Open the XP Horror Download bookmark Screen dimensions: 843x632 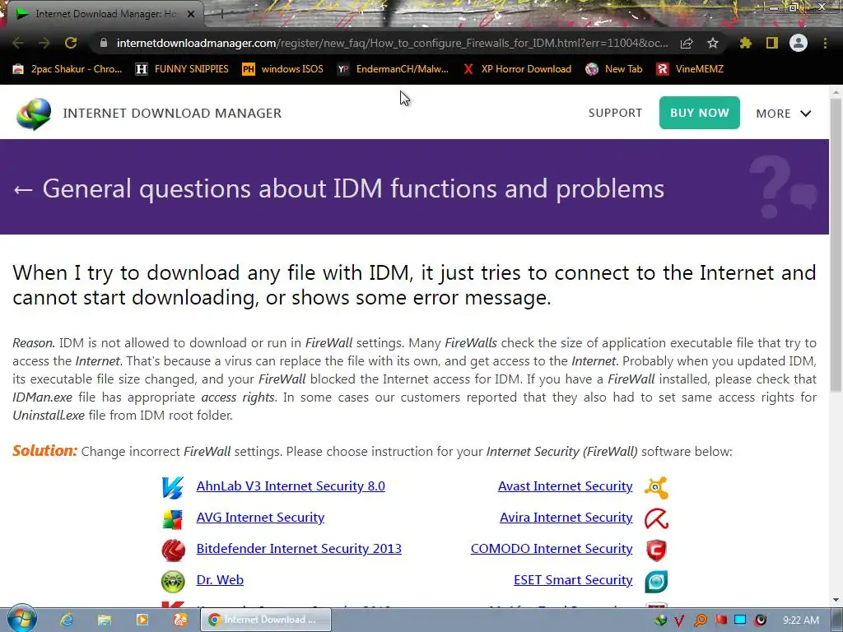coord(517,69)
